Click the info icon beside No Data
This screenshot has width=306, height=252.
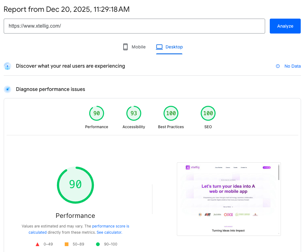tap(277, 66)
